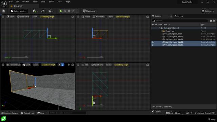
Task: Expand hidden Perspective viewport toolbar items
Action: pyautogui.click(x=68, y=65)
